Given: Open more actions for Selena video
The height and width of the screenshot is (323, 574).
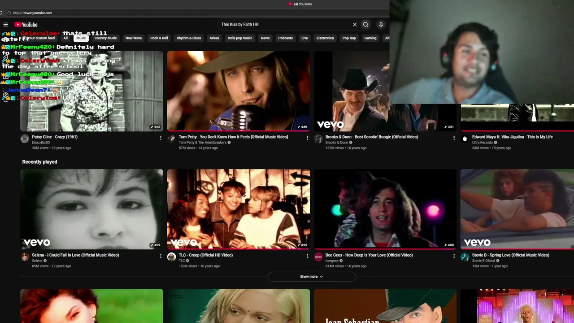Looking at the screenshot, I should pos(161,256).
